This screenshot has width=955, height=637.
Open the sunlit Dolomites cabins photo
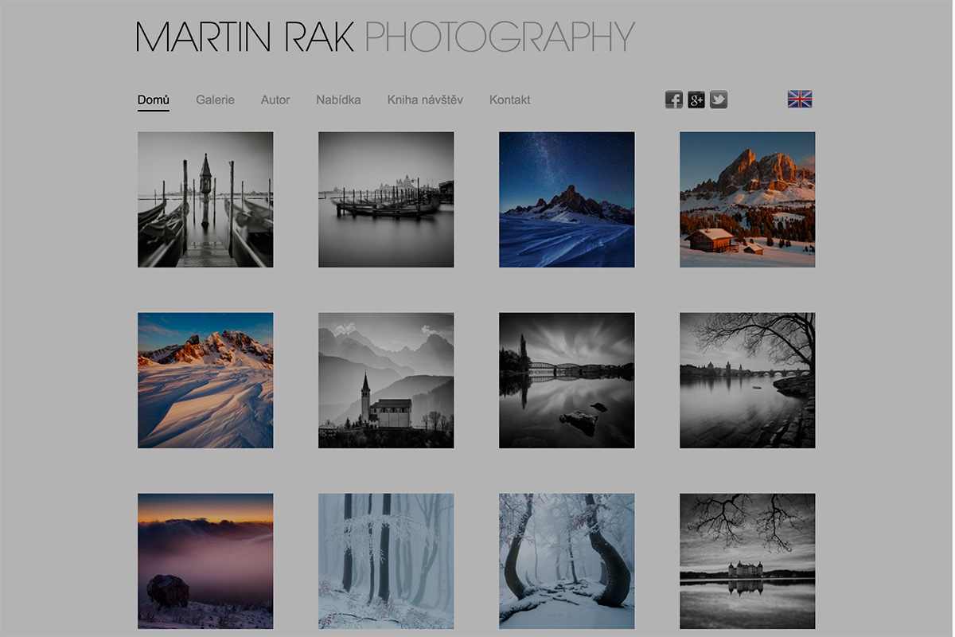[x=746, y=199]
